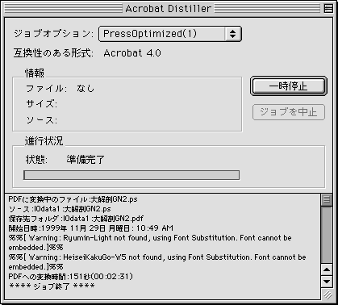Click log line ソース IOdata1 大解剖GN2.ps
The image size is (338, 305).
[x=60, y=209]
